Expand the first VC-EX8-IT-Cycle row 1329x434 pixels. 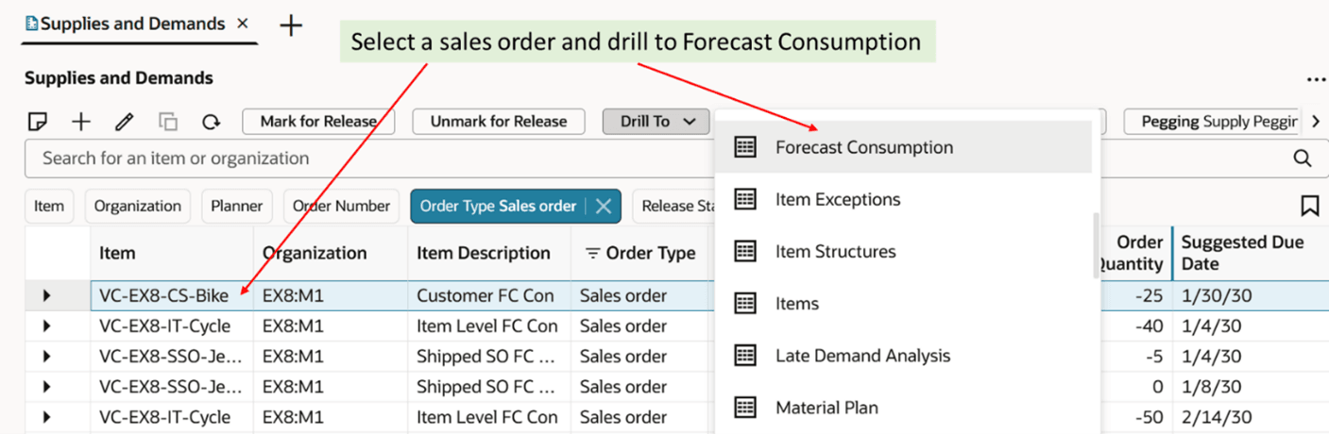click(x=46, y=326)
